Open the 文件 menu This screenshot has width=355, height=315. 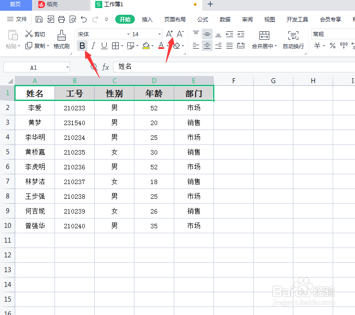coord(17,19)
